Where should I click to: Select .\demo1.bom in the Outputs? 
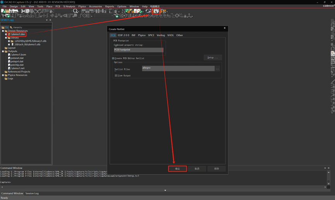18,55
